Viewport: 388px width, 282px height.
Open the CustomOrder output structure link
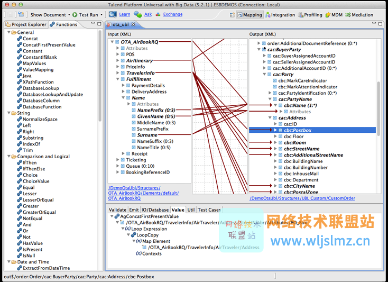pyautogui.click(x=302, y=198)
